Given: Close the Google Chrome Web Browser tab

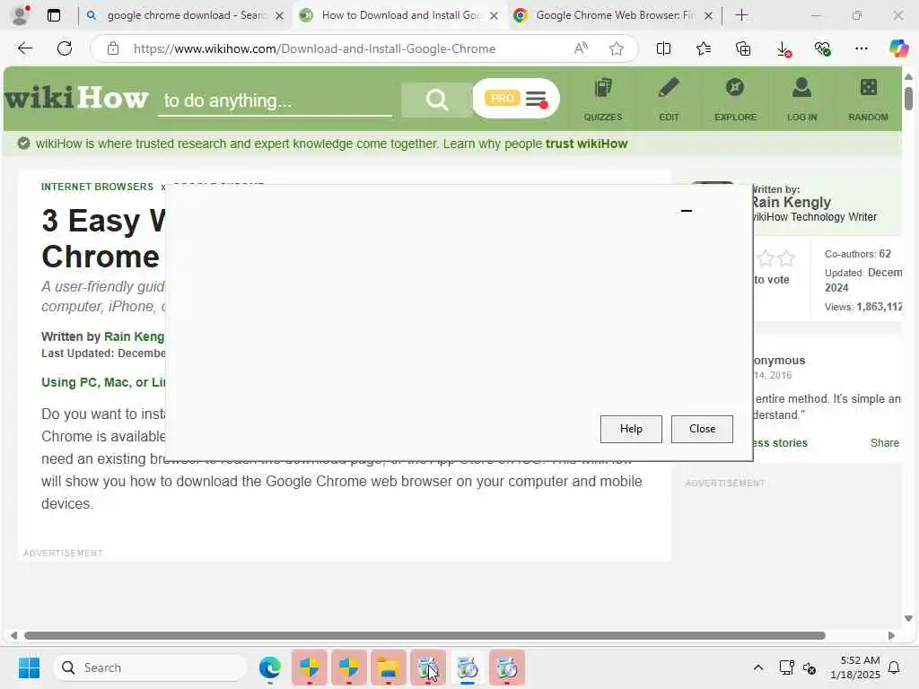Looking at the screenshot, I should point(709,16).
